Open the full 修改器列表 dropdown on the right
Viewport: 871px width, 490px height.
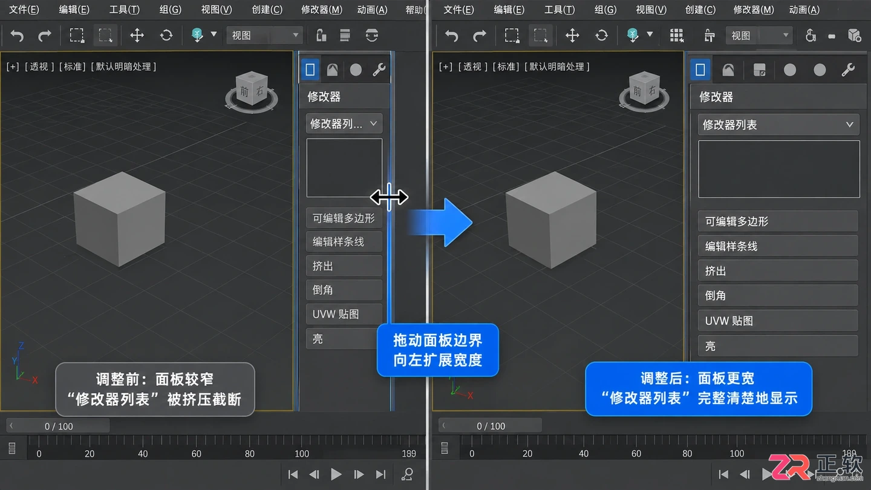[x=779, y=125]
